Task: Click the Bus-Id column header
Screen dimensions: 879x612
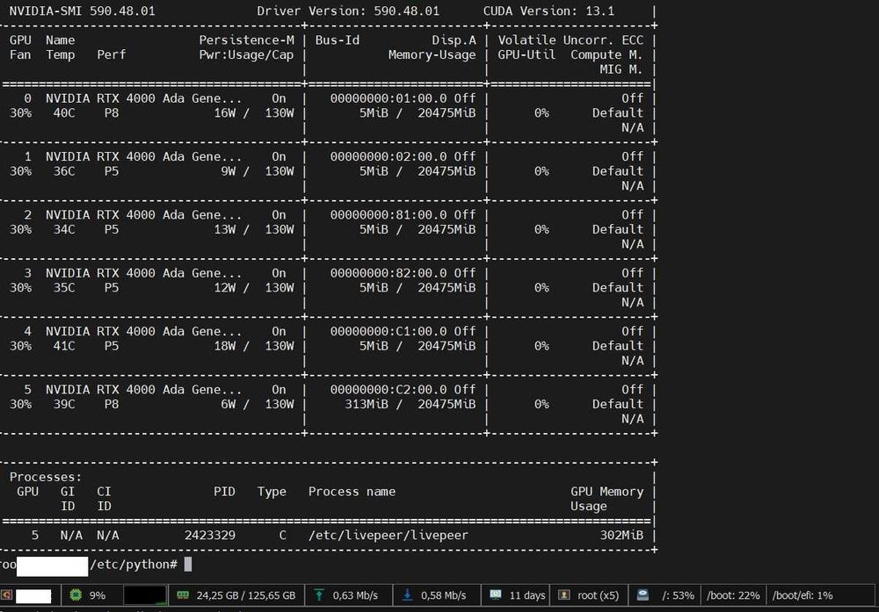Action: (x=337, y=40)
